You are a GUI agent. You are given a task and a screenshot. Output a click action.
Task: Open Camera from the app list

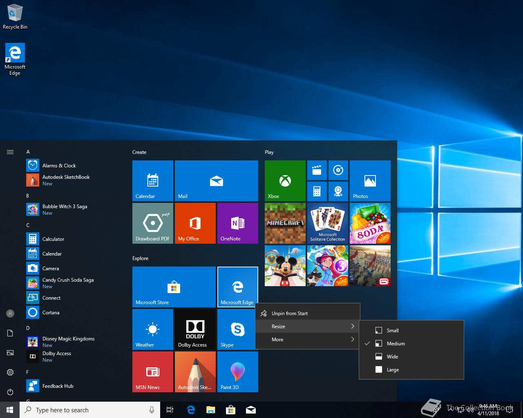click(x=74, y=268)
